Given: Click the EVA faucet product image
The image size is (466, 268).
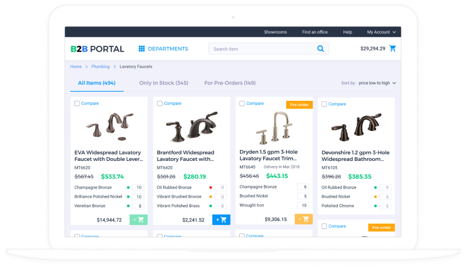Looking at the screenshot, I should tap(110, 127).
